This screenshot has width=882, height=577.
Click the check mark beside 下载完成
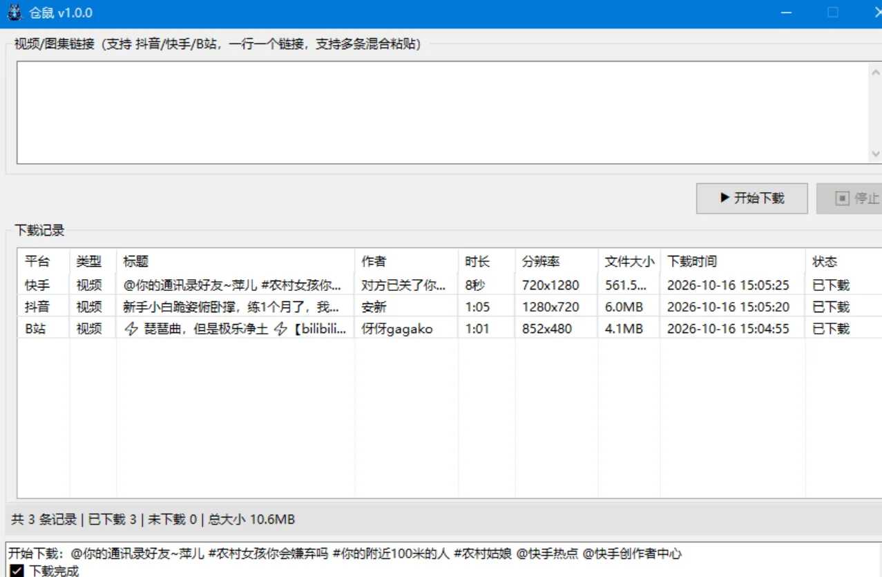[17, 571]
